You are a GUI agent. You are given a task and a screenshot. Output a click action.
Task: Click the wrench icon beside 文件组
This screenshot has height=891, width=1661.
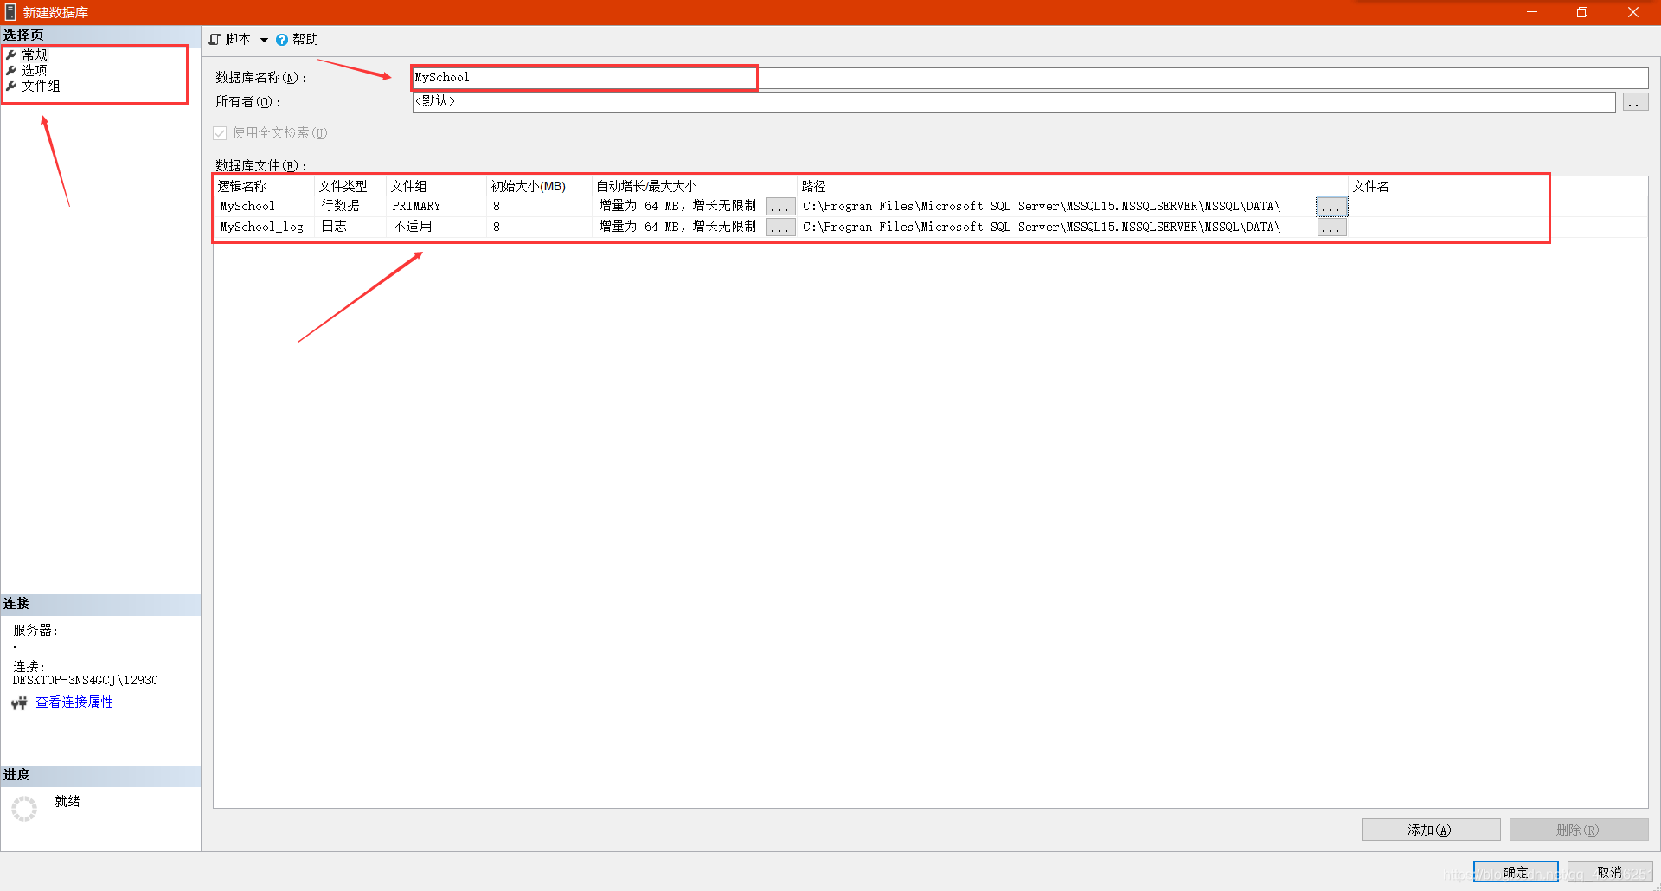tap(11, 86)
